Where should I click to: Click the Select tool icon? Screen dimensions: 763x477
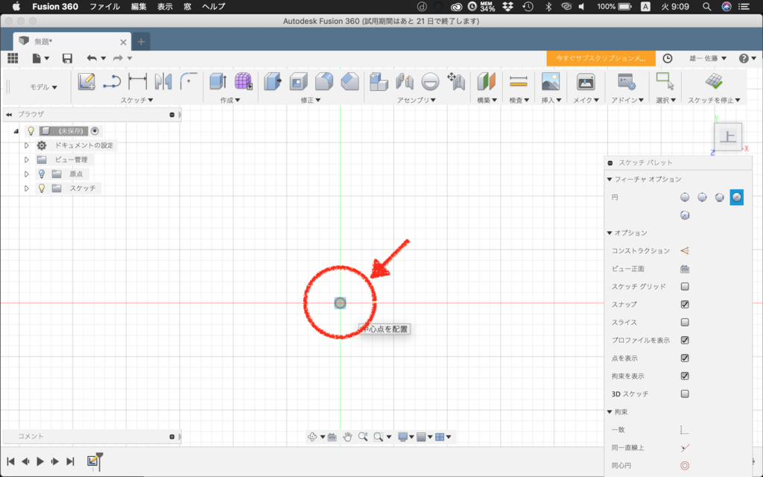(x=665, y=81)
